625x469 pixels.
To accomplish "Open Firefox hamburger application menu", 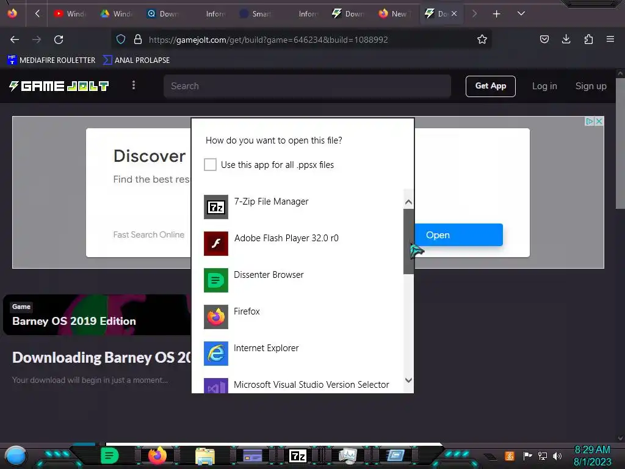I will pos(610,39).
